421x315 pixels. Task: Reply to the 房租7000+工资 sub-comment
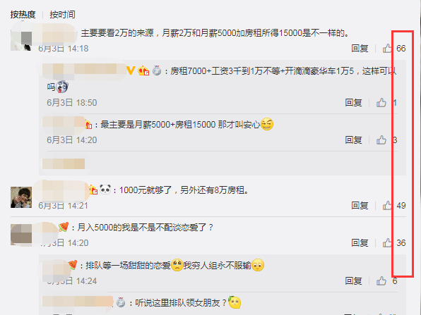tap(353, 103)
